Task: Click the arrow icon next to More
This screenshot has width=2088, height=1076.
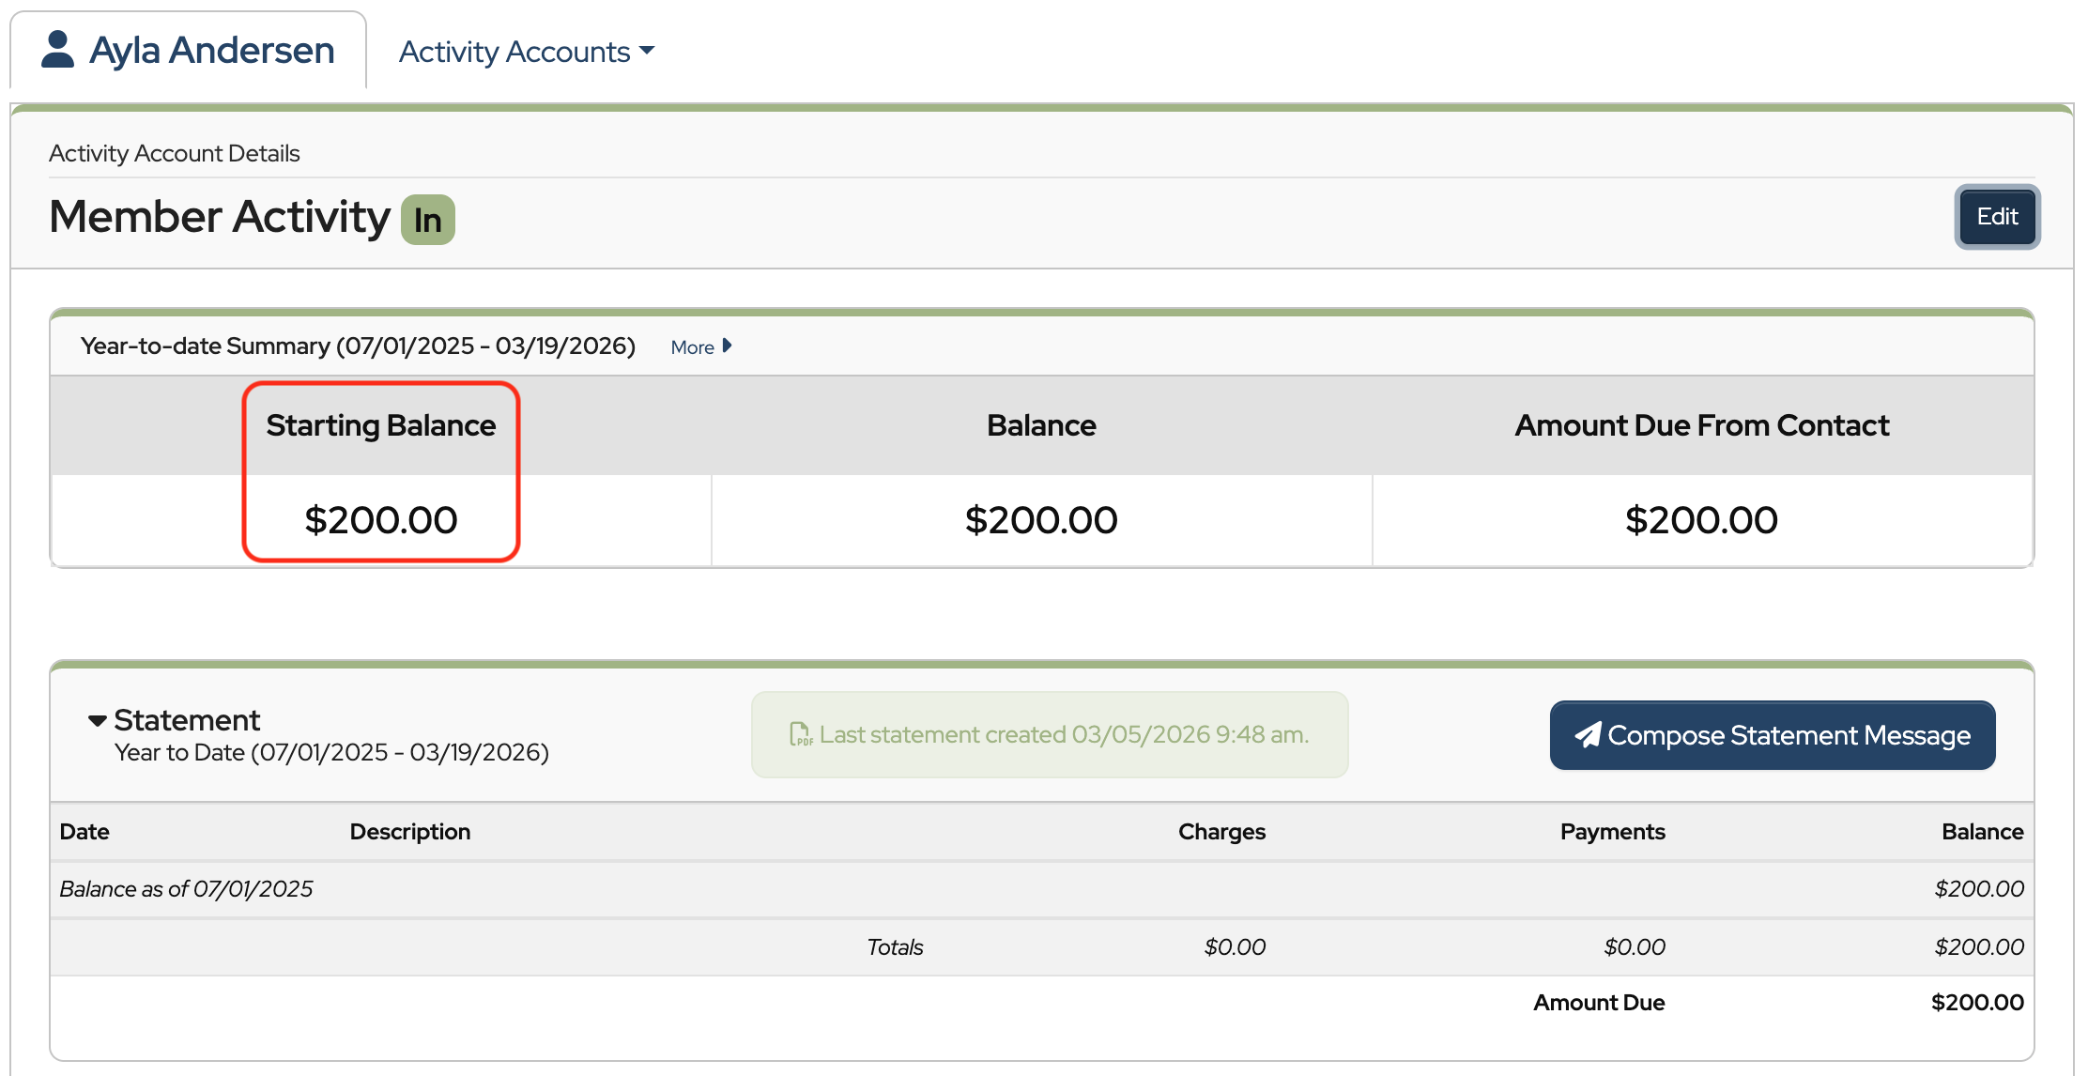Action: pyautogui.click(x=727, y=346)
